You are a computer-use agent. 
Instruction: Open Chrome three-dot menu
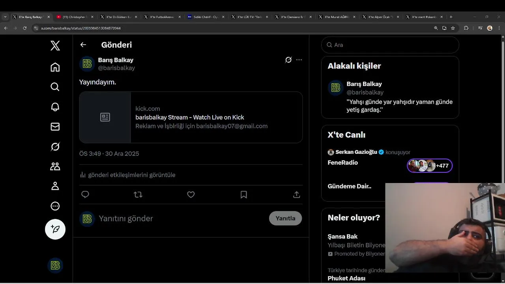[x=498, y=28]
